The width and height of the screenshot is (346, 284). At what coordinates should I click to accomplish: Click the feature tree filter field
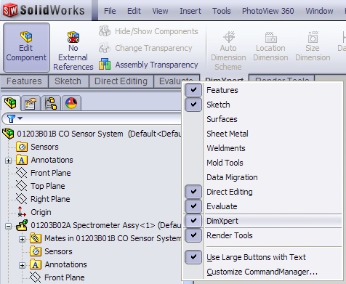tap(92, 118)
